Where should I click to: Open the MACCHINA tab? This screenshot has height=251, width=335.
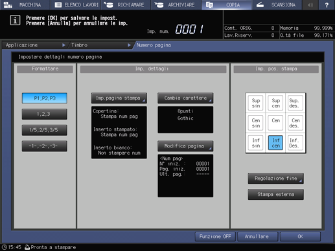coord(25,5)
